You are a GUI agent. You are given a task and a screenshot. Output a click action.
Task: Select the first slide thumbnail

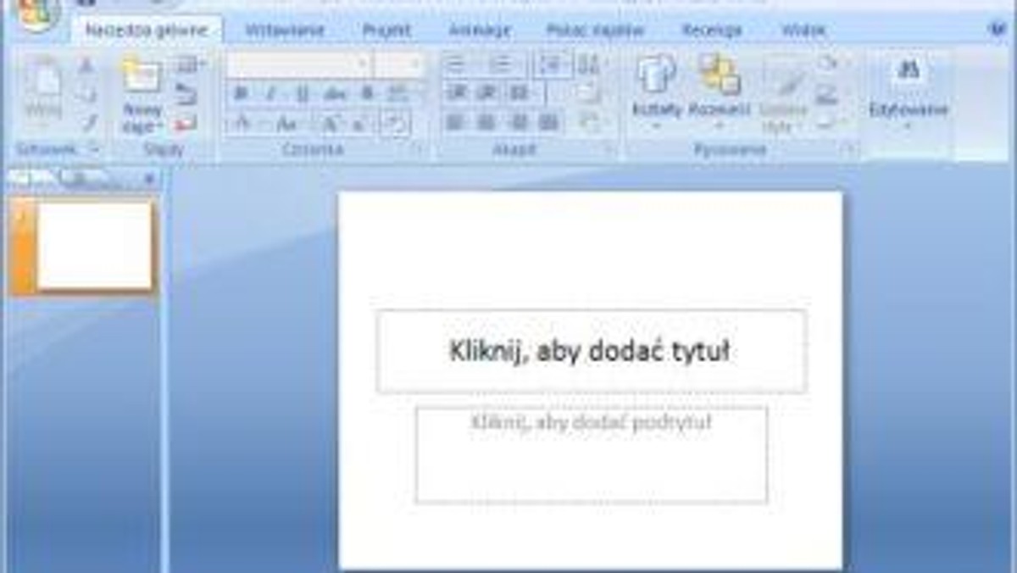[x=94, y=246]
